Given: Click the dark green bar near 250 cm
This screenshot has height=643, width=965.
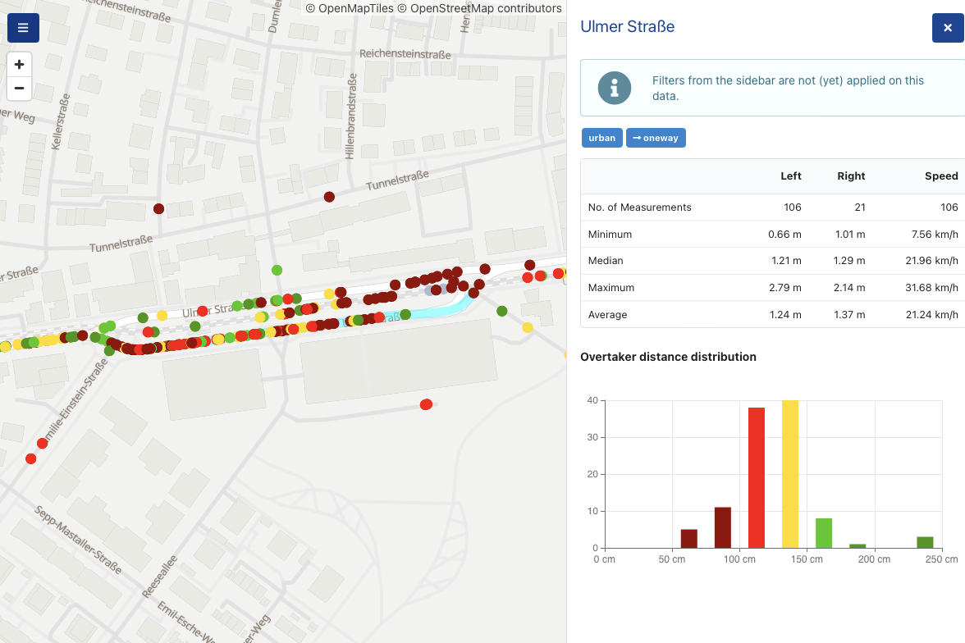Looking at the screenshot, I should 925,543.
